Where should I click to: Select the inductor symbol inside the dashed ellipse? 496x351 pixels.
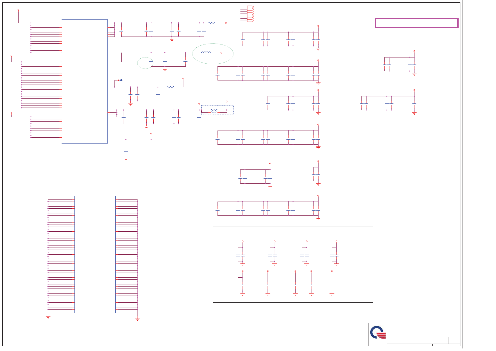pyautogui.click(x=206, y=52)
